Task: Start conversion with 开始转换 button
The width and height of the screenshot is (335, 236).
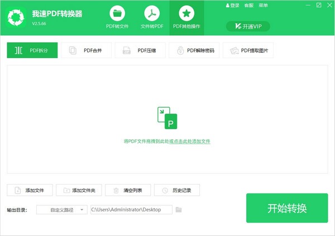Action: pos(287,208)
